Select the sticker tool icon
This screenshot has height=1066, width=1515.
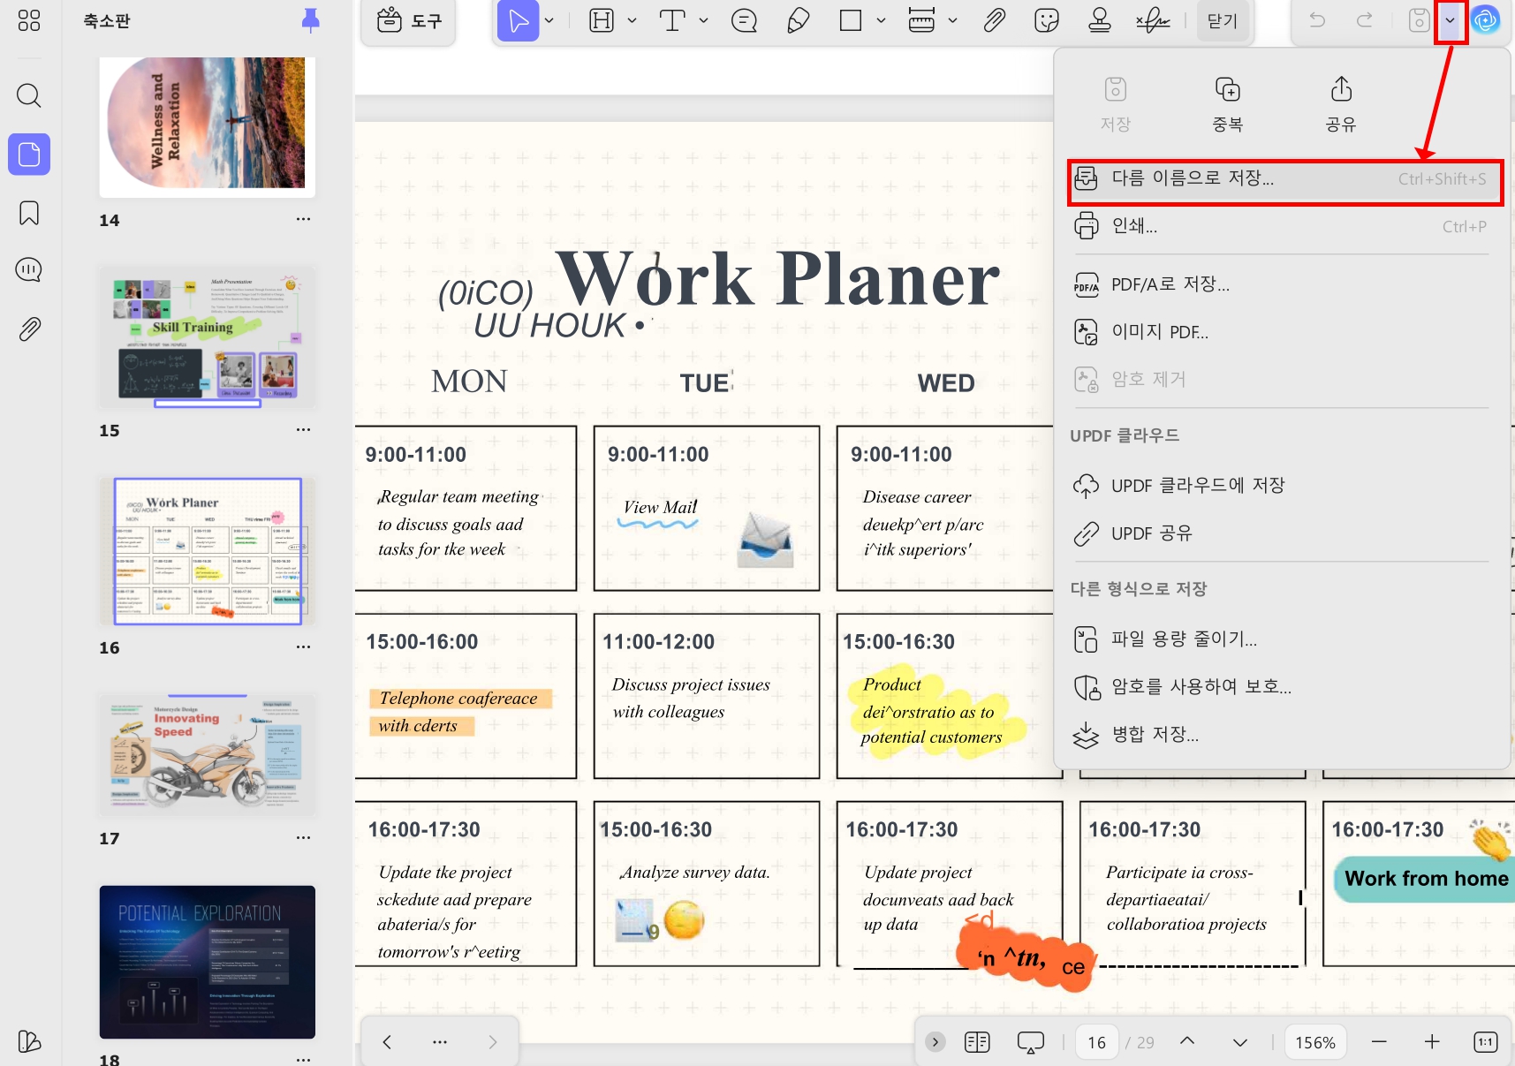(x=1047, y=20)
